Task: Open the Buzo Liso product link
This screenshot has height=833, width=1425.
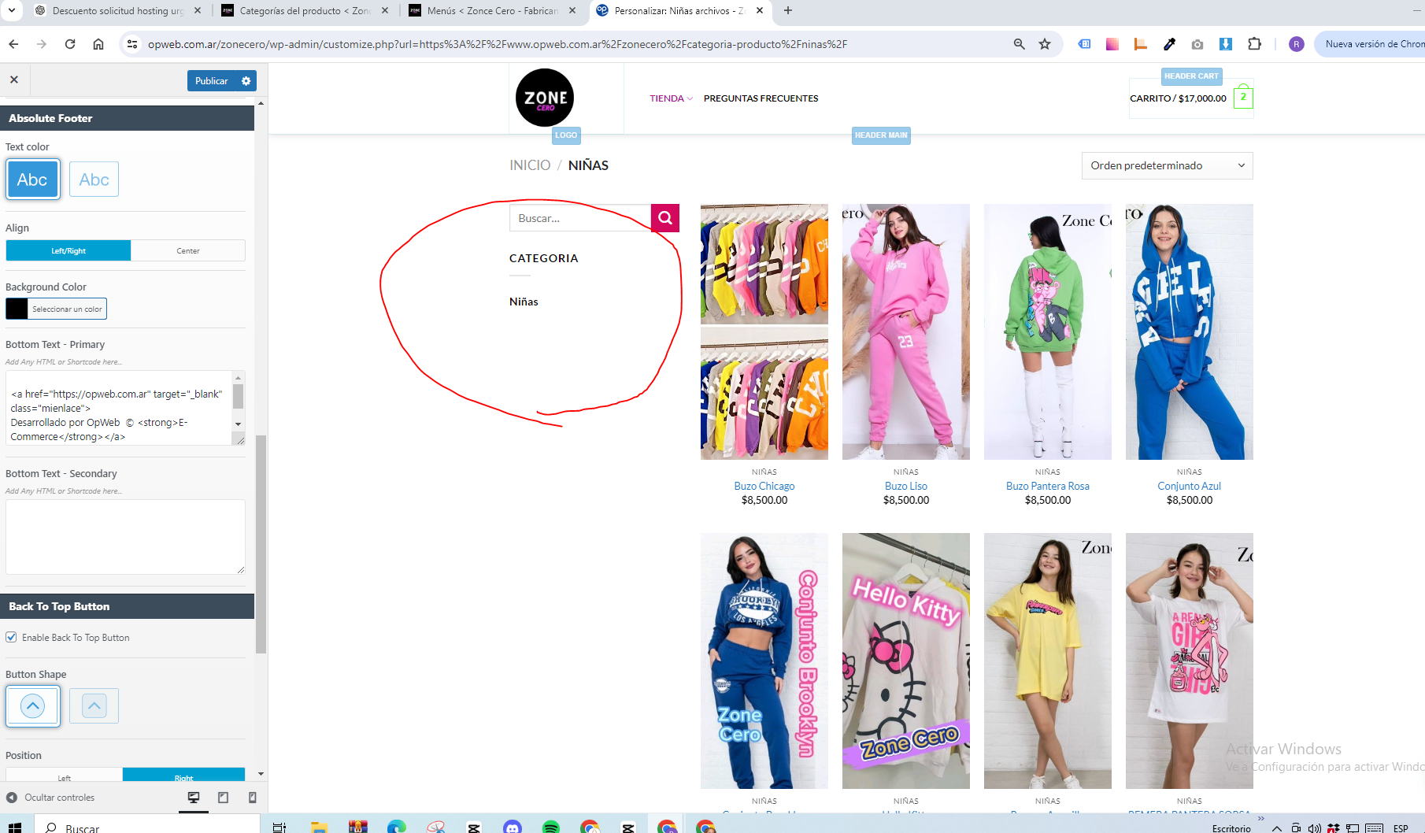Action: point(905,486)
